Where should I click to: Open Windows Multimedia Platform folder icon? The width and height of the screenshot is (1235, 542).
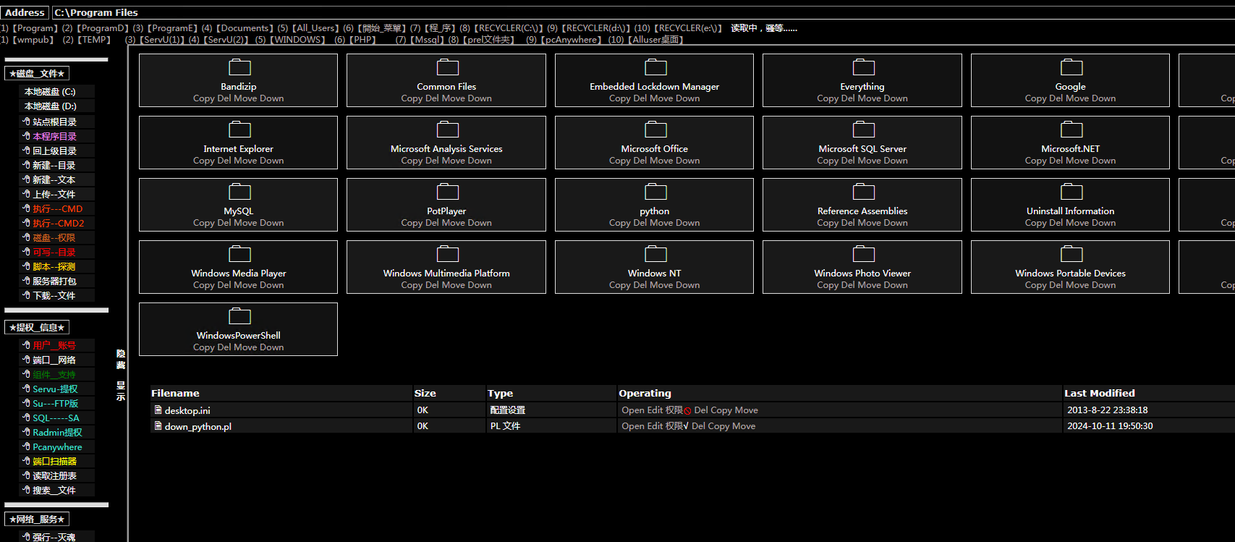click(x=447, y=255)
